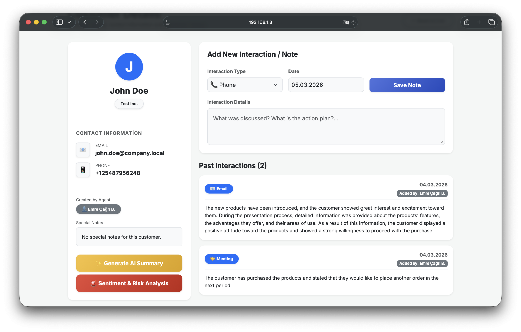This screenshot has width=521, height=332.
Task: Open the Interaction Type Phone dropdown
Action: (245, 85)
